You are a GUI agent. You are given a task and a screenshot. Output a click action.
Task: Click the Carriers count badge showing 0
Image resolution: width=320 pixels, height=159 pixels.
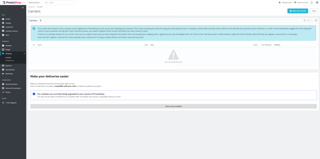click(40, 20)
